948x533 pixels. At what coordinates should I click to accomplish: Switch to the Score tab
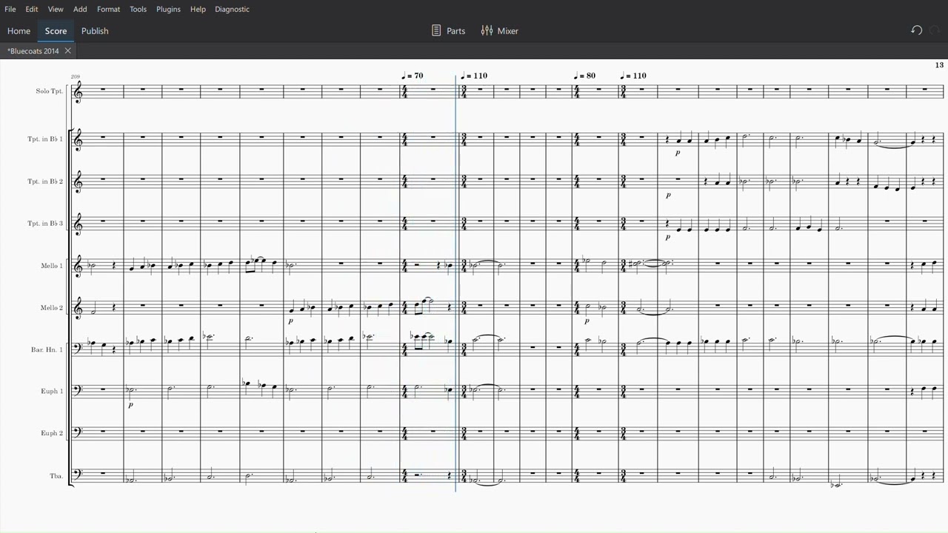click(56, 31)
